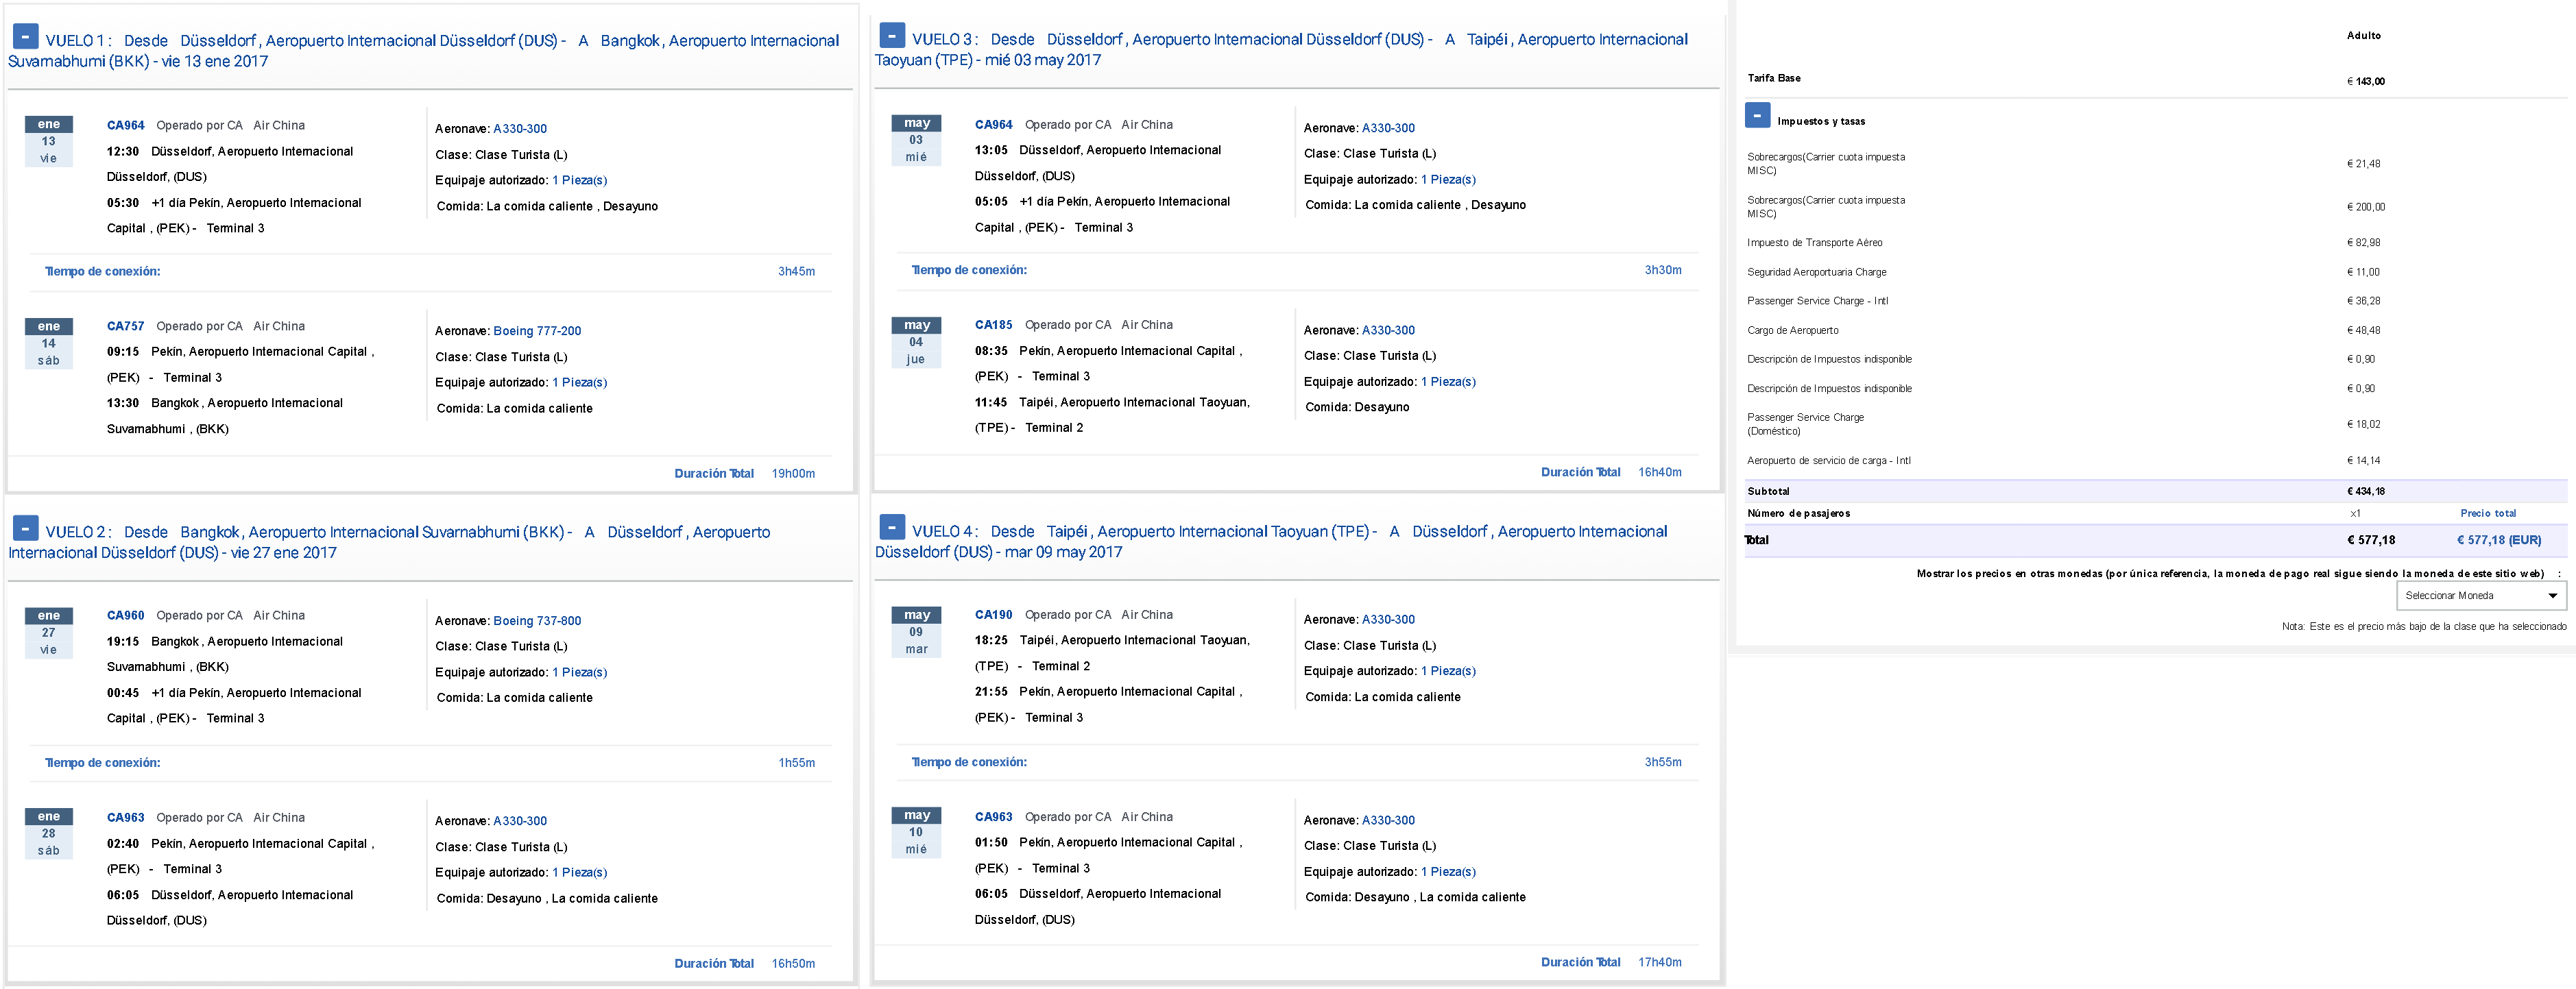This screenshot has height=989, width=2576.
Task: Collapse the Impuestos y tasas breakdown
Action: [x=1757, y=116]
